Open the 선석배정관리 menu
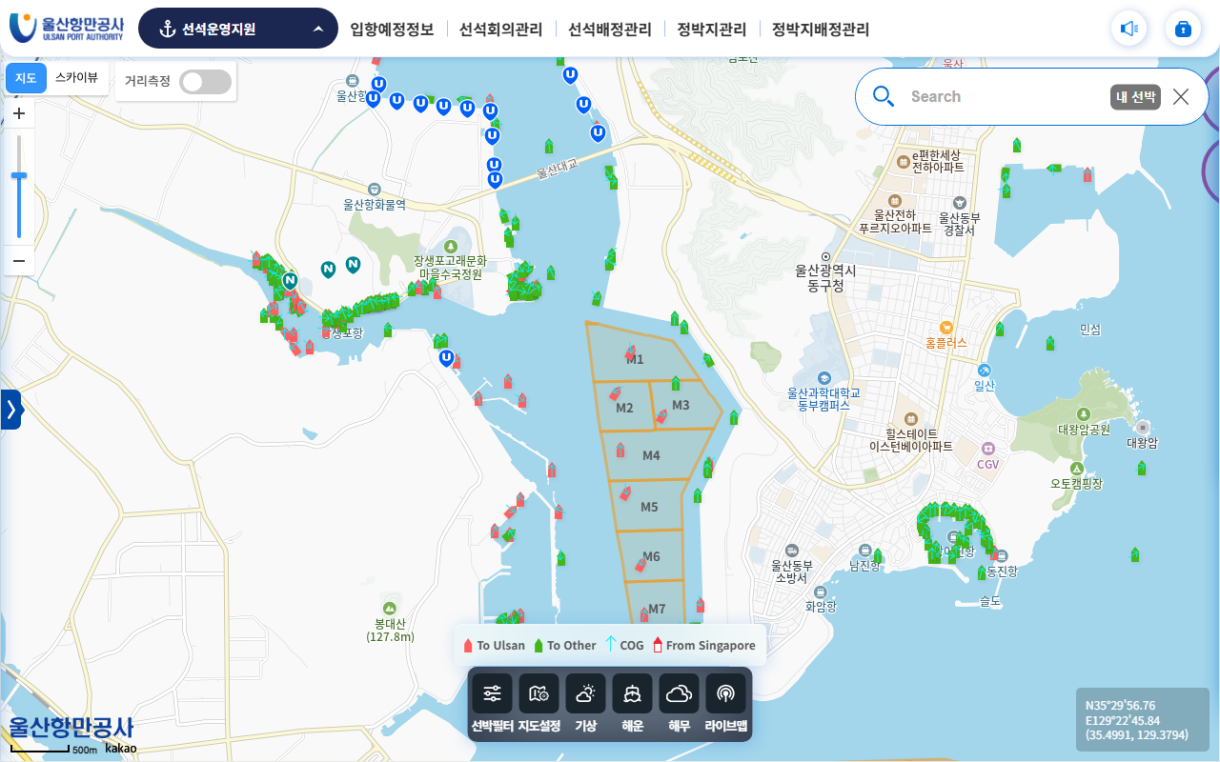The width and height of the screenshot is (1220, 762). (x=609, y=30)
